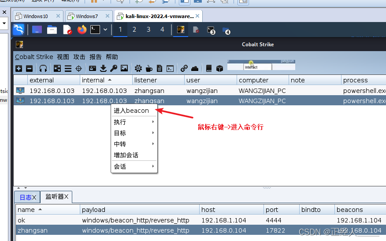Select 增加会话 in context menu
The width and height of the screenshot is (386, 241).
134,155
